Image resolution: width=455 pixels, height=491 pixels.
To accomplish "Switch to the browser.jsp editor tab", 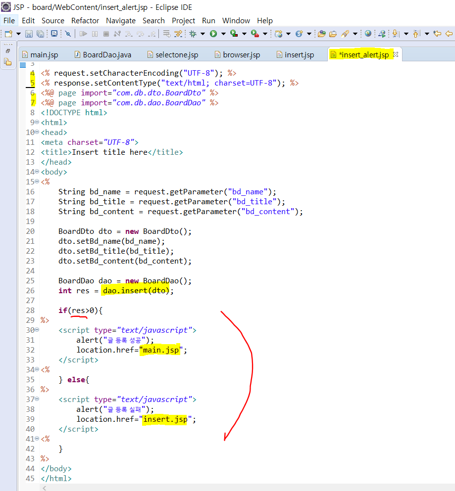I will tap(237, 55).
